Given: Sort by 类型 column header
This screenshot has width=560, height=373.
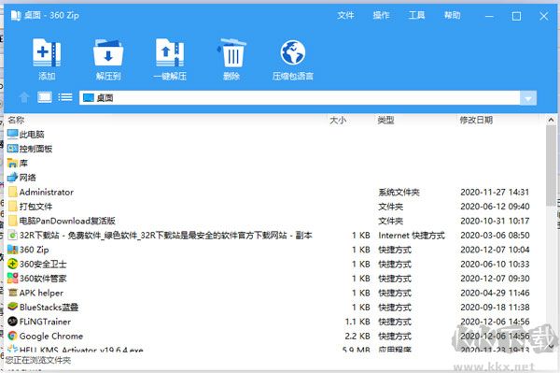Looking at the screenshot, I should 385,120.
